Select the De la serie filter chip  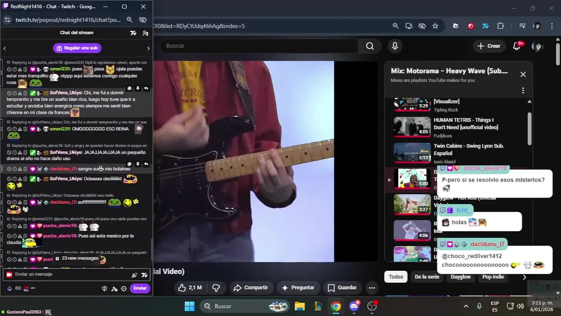tap(427, 277)
